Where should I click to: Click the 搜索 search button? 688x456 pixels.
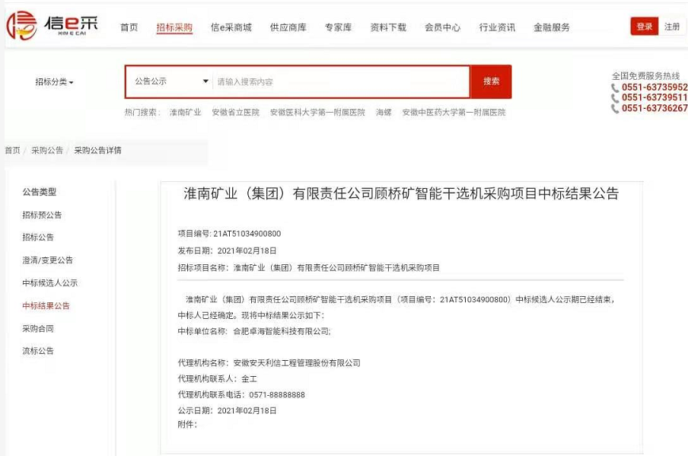[x=489, y=81]
